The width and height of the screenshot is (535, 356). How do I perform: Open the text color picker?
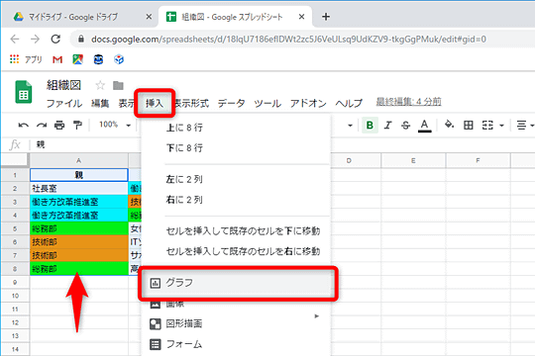tap(424, 126)
